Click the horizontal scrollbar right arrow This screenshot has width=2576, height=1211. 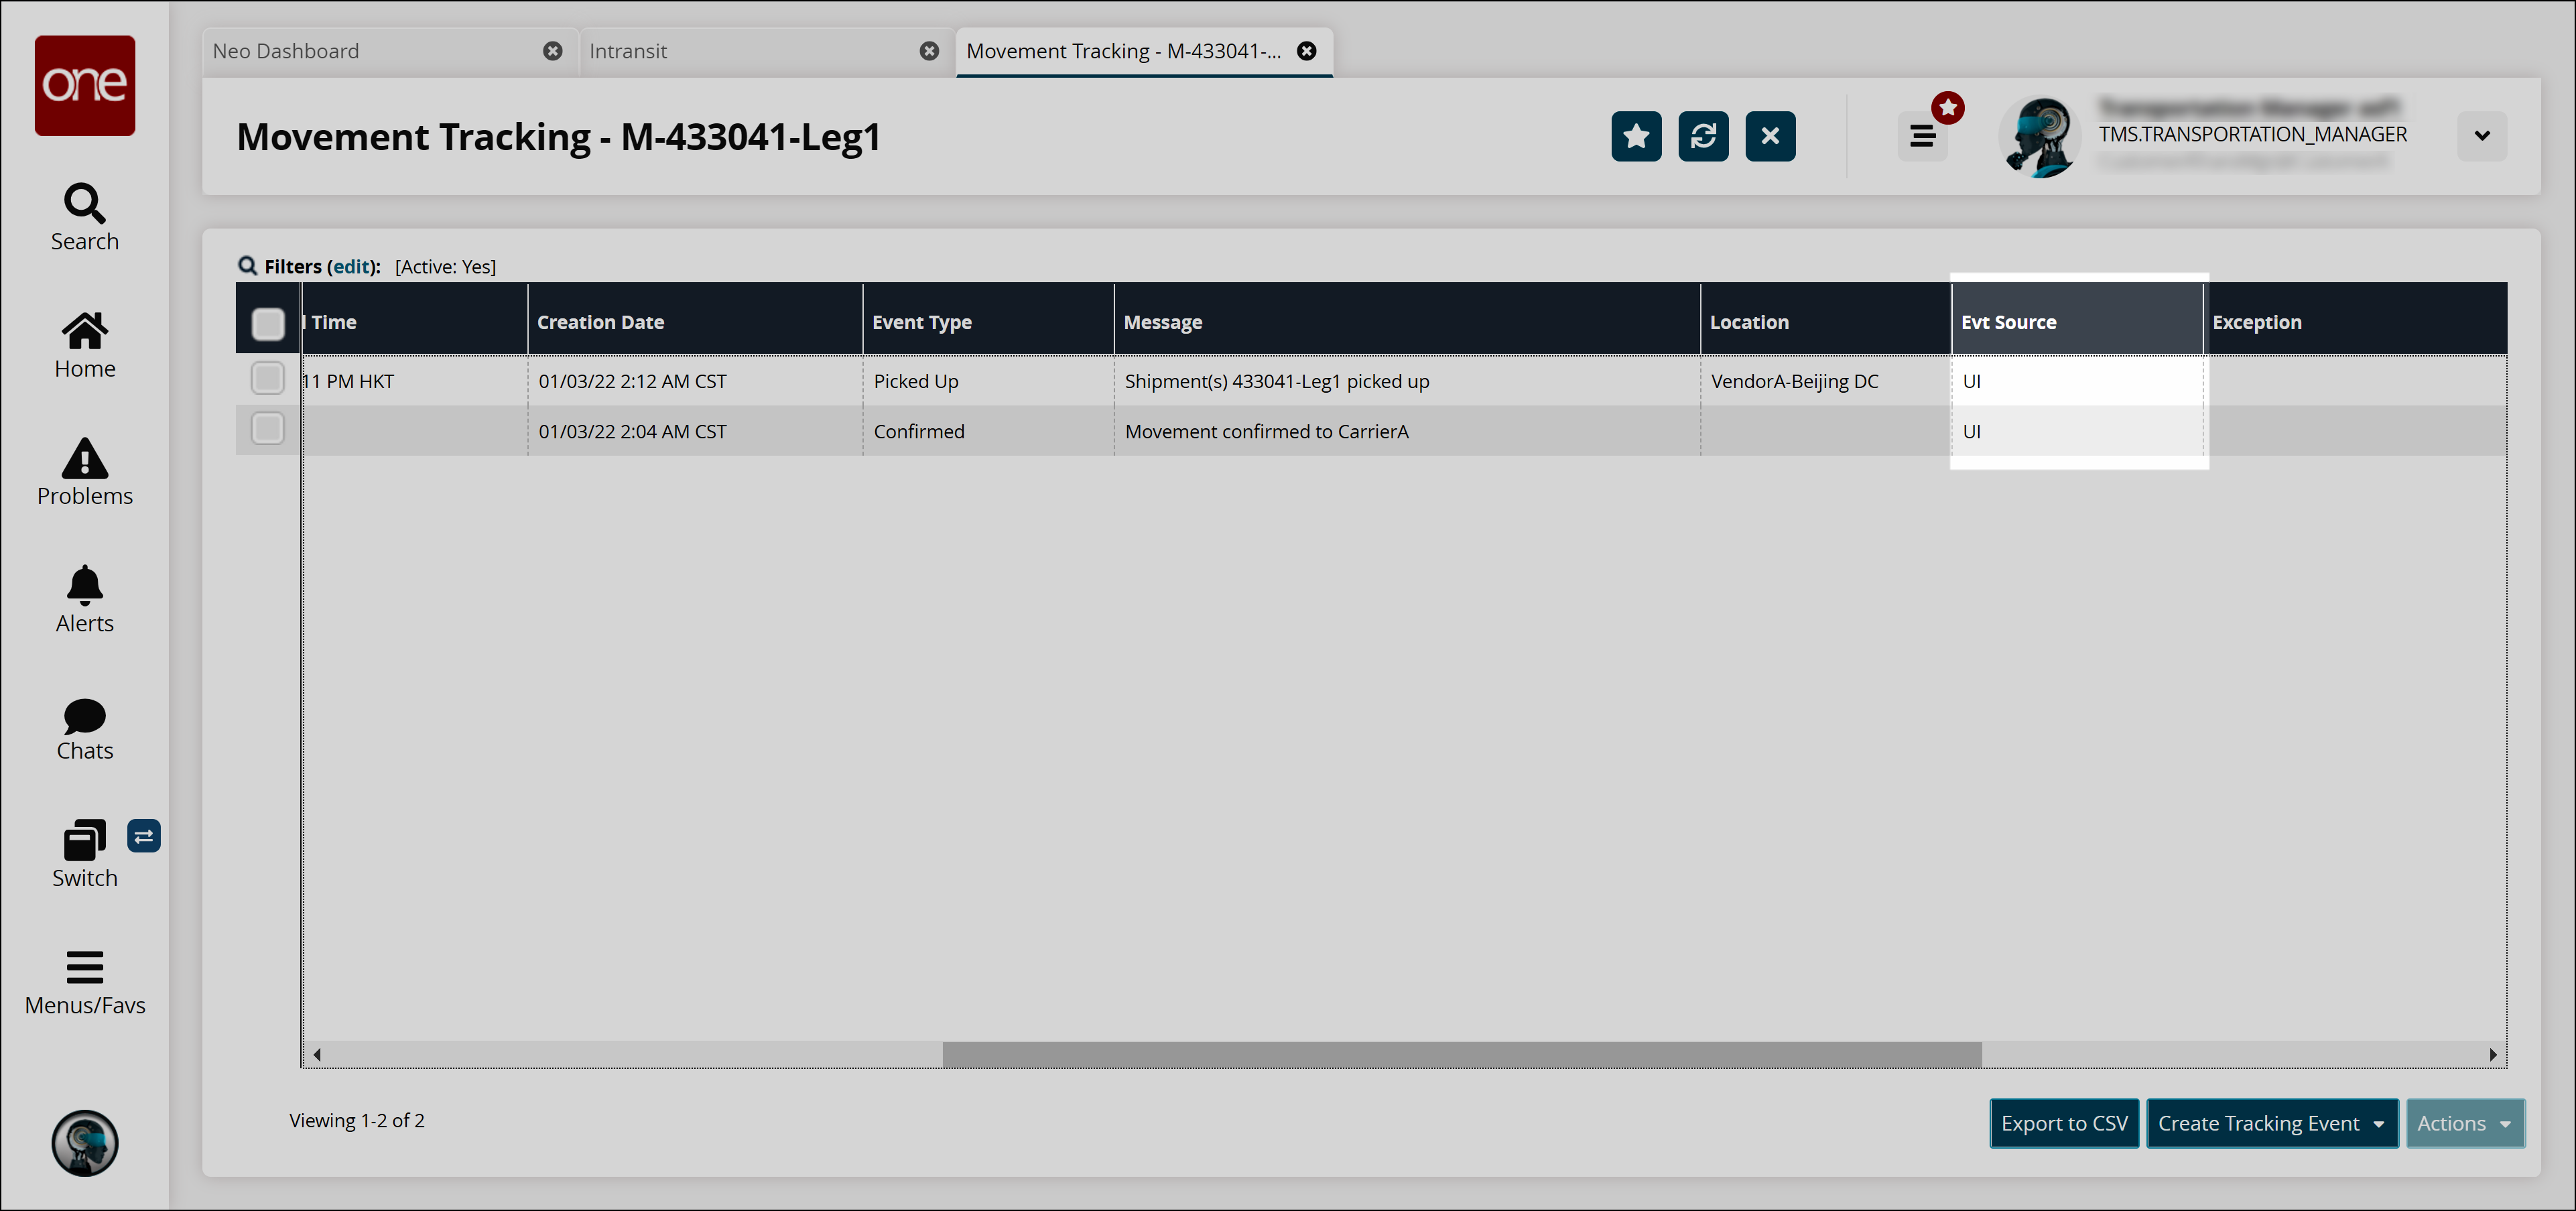coord(2493,1054)
